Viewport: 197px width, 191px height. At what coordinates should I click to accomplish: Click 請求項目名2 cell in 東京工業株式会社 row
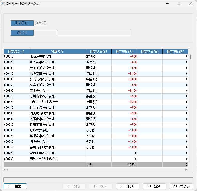click(150, 85)
